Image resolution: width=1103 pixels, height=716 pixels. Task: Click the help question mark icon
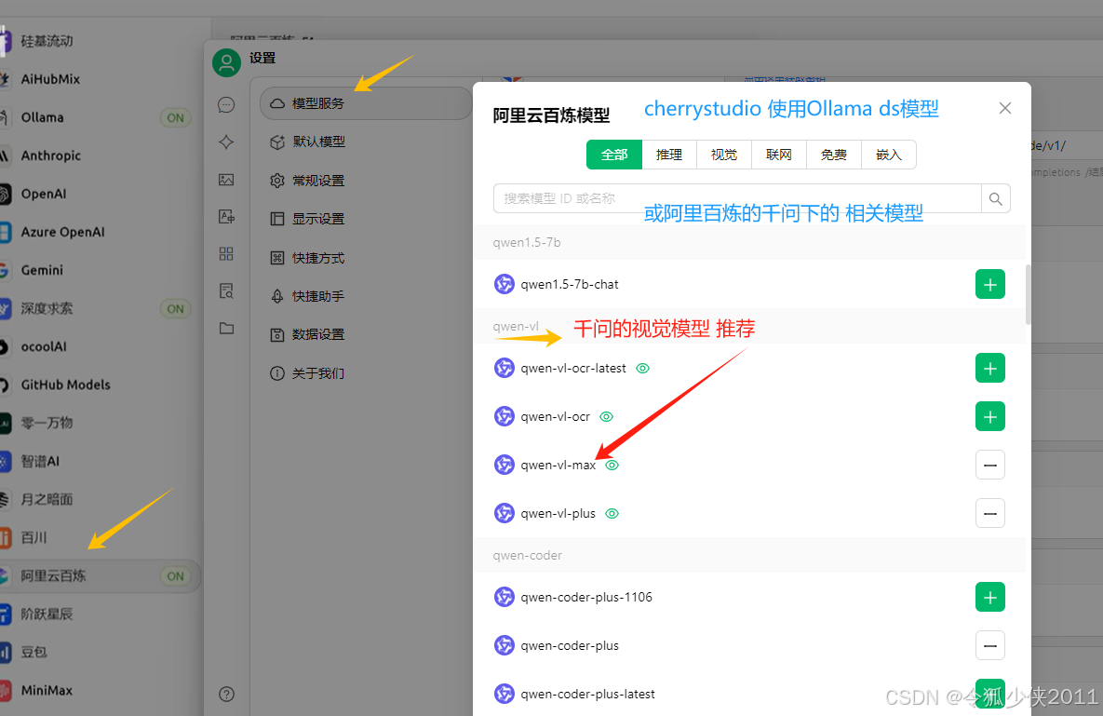(226, 695)
